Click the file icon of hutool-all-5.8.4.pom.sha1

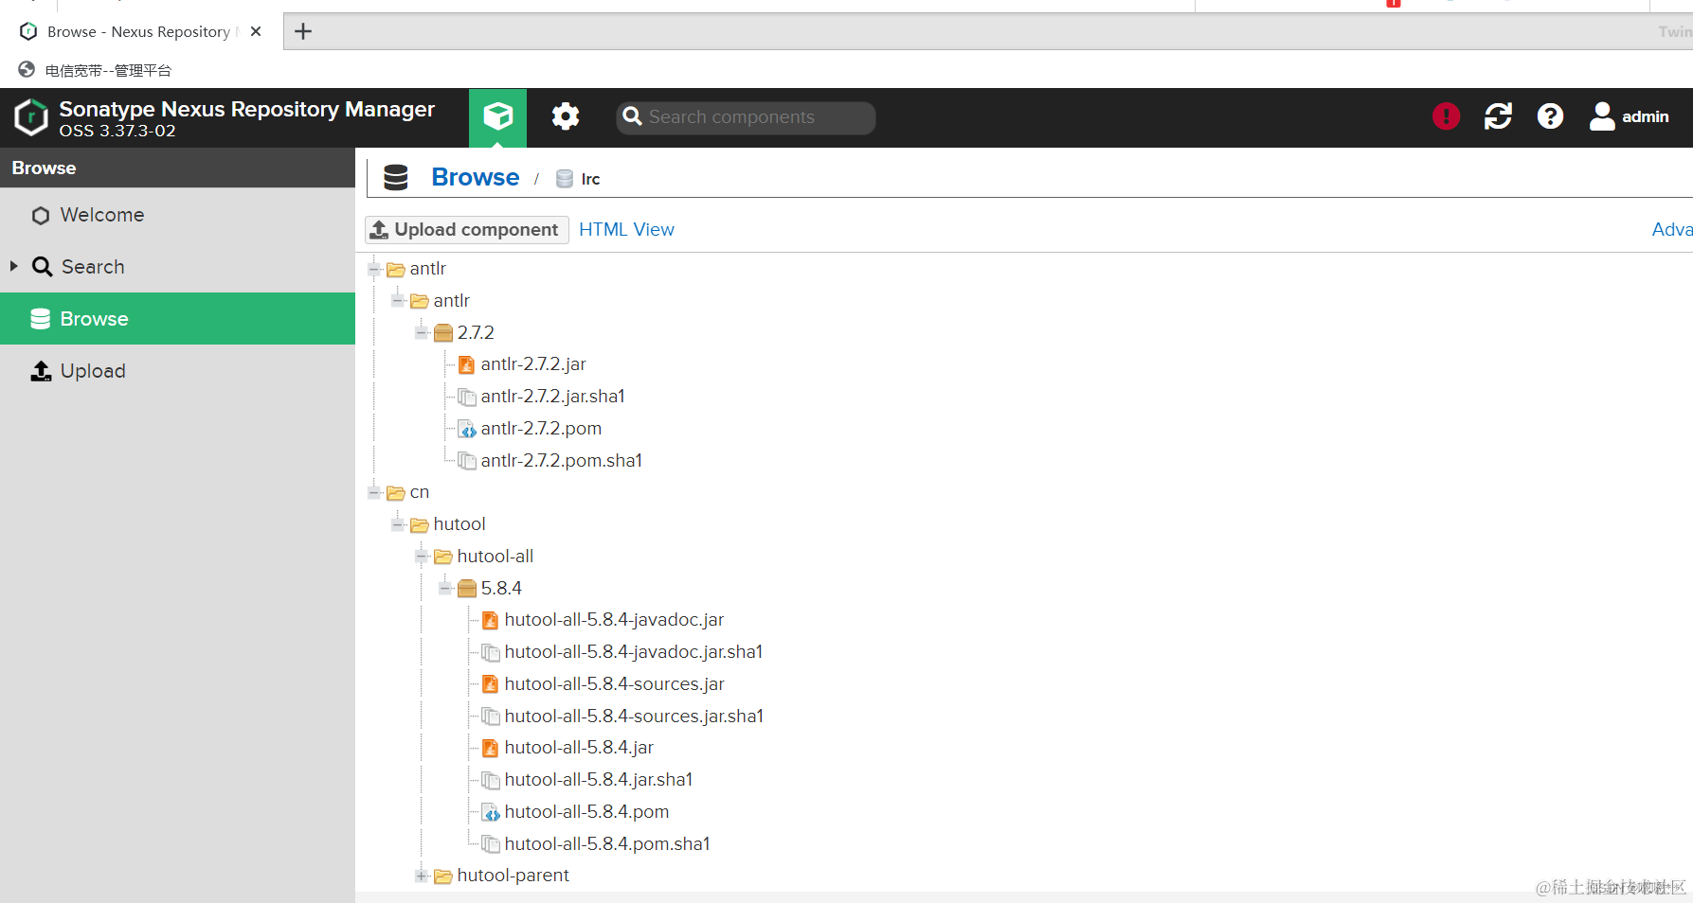[x=490, y=844]
